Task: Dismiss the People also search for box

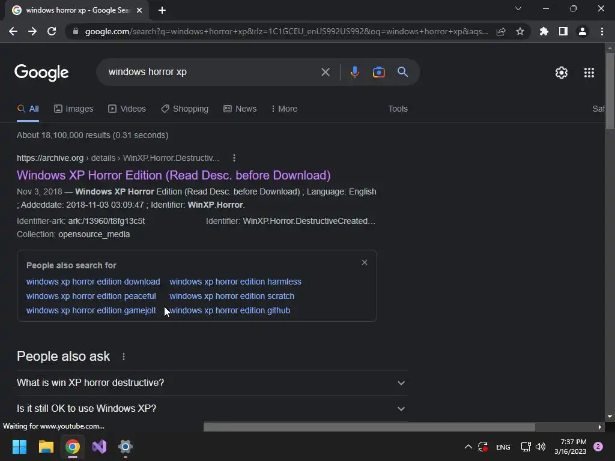Action: coord(365,262)
